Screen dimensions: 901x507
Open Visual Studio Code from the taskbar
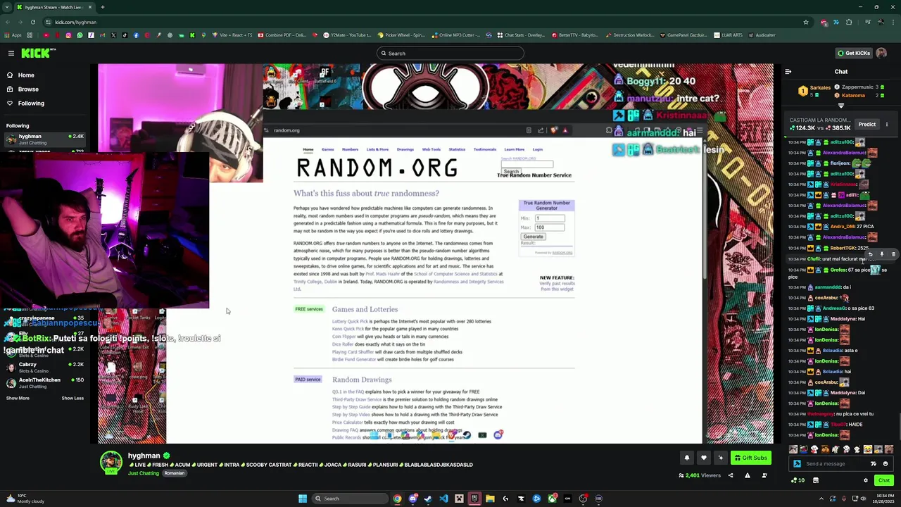(443, 499)
